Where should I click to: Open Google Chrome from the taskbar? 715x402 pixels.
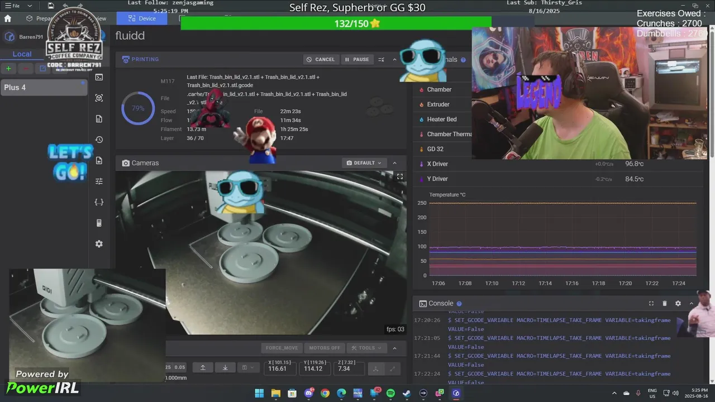pos(325,393)
